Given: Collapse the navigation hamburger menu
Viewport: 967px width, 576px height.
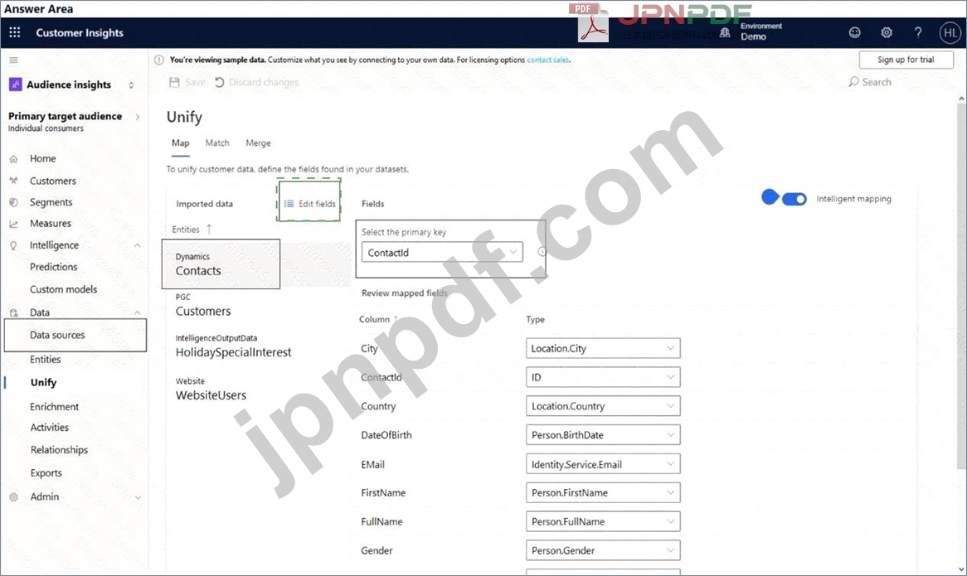Looking at the screenshot, I should point(13,60).
